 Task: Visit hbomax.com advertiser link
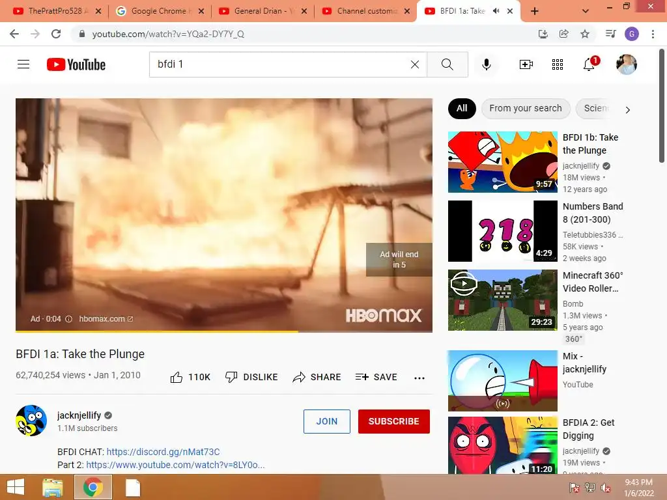pos(106,319)
